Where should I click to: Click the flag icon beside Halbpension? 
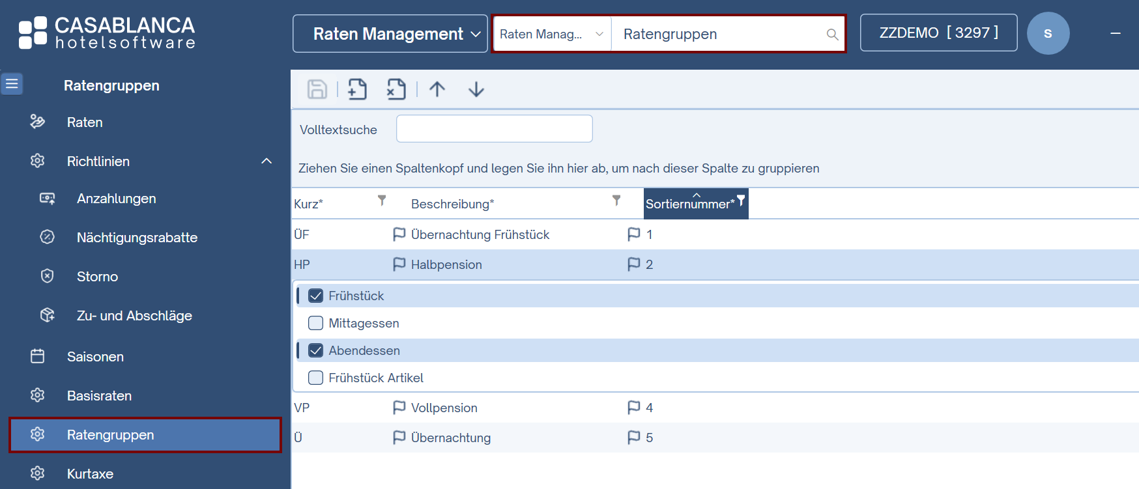click(399, 264)
